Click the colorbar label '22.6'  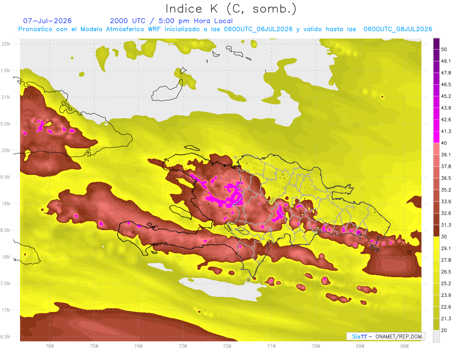click(446, 307)
